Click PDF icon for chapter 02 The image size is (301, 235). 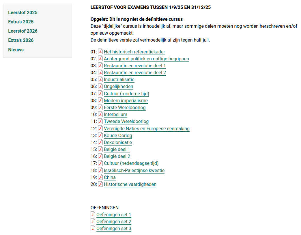tap(100, 58)
